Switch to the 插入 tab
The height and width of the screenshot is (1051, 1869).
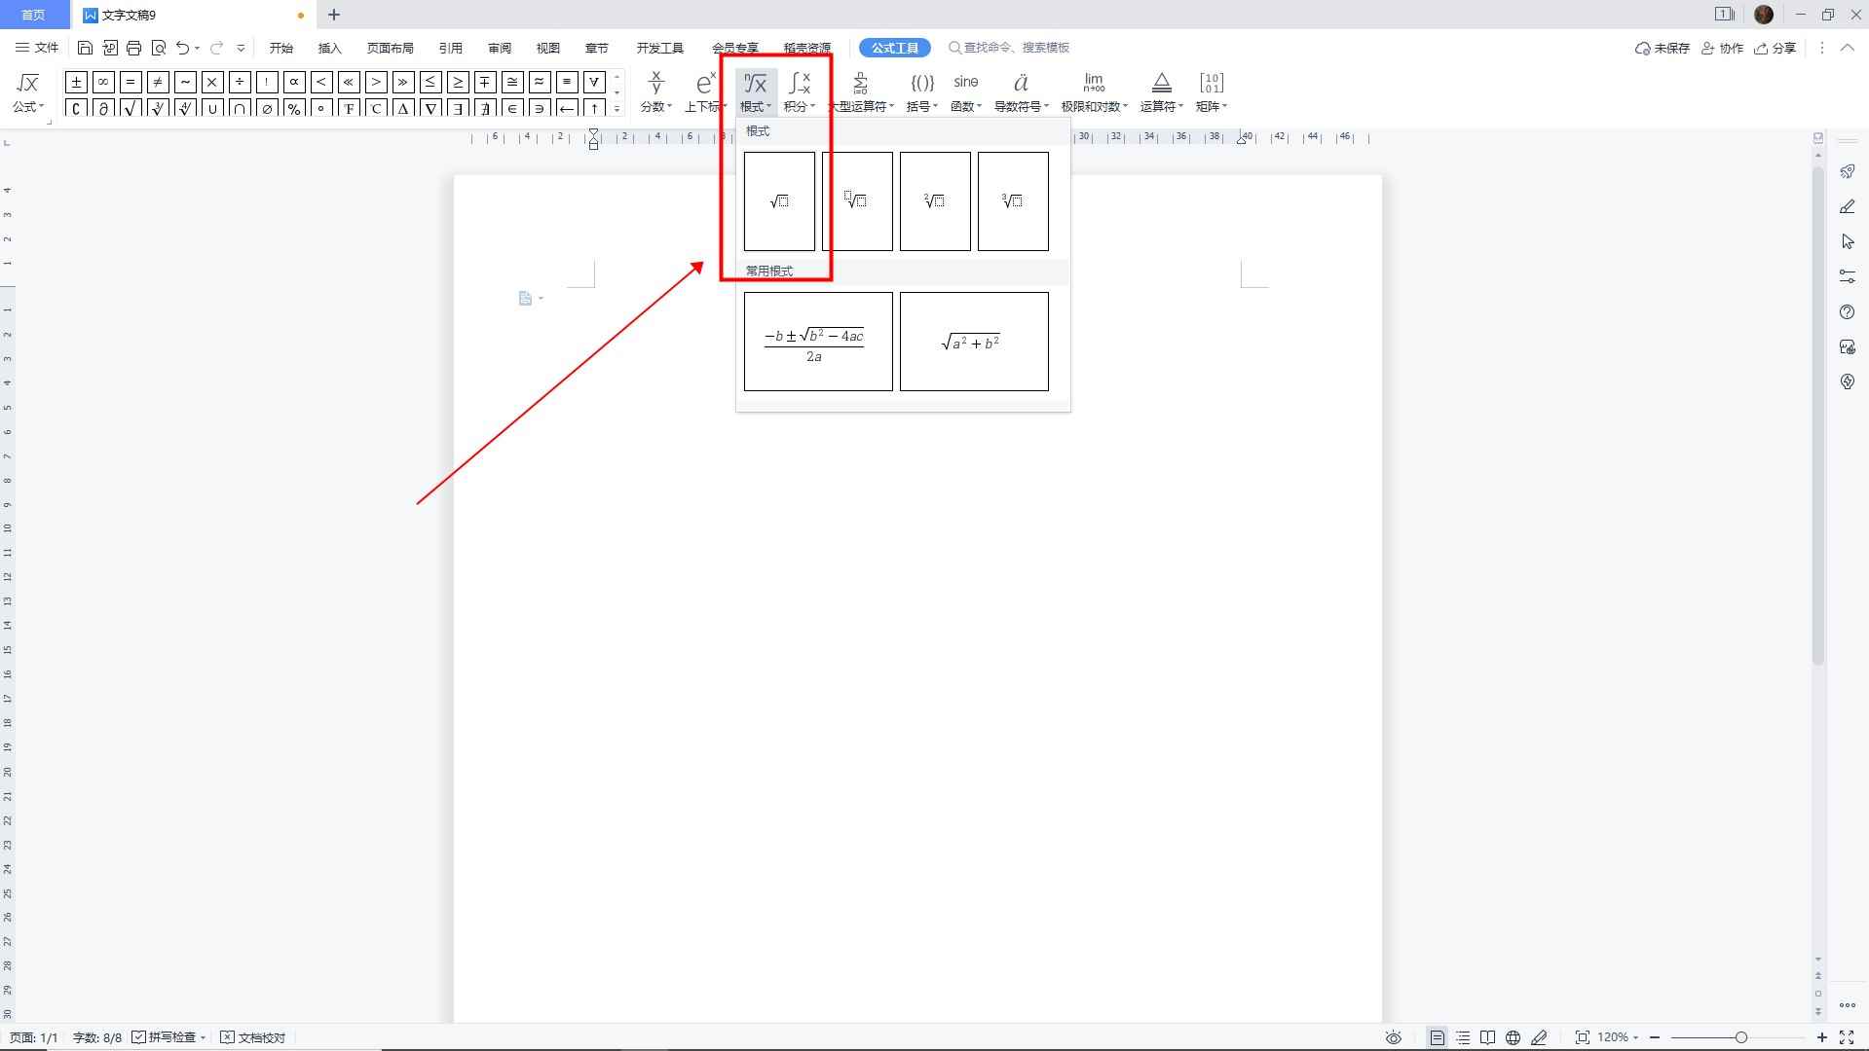329,48
